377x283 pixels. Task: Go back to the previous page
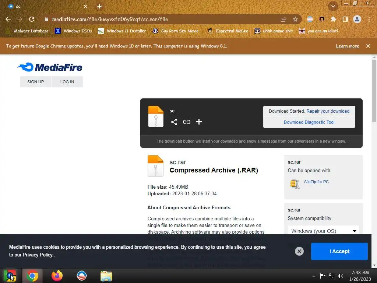(x=8, y=19)
